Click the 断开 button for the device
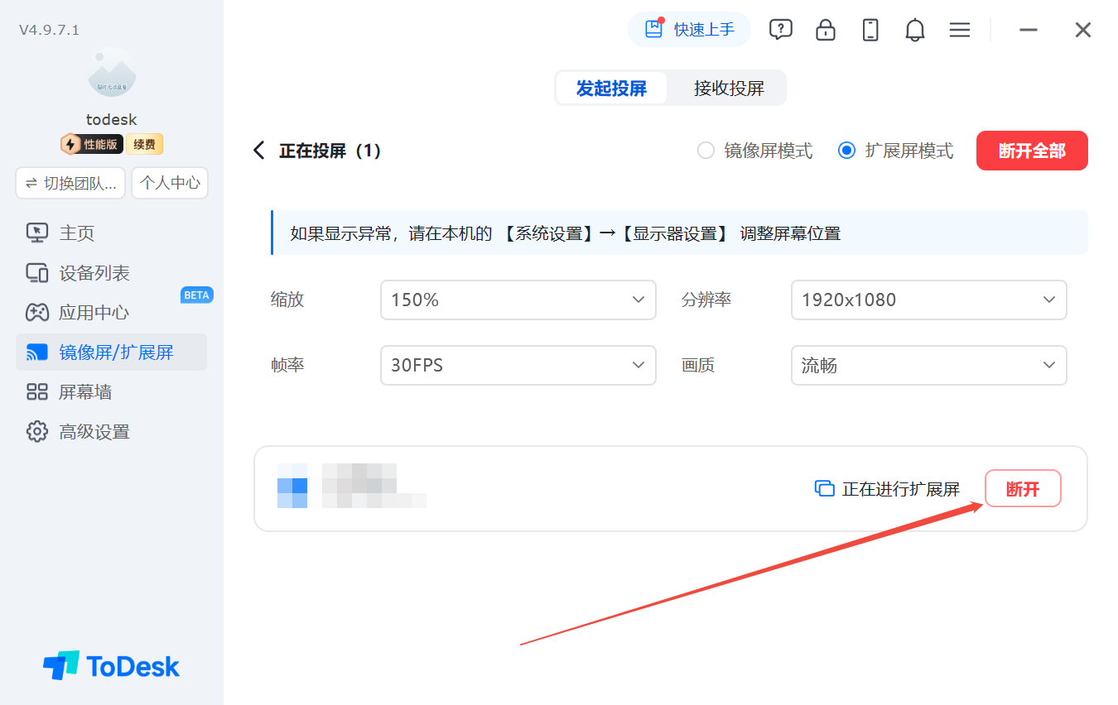Screen dimensions: 1118x705 pos(1023,489)
